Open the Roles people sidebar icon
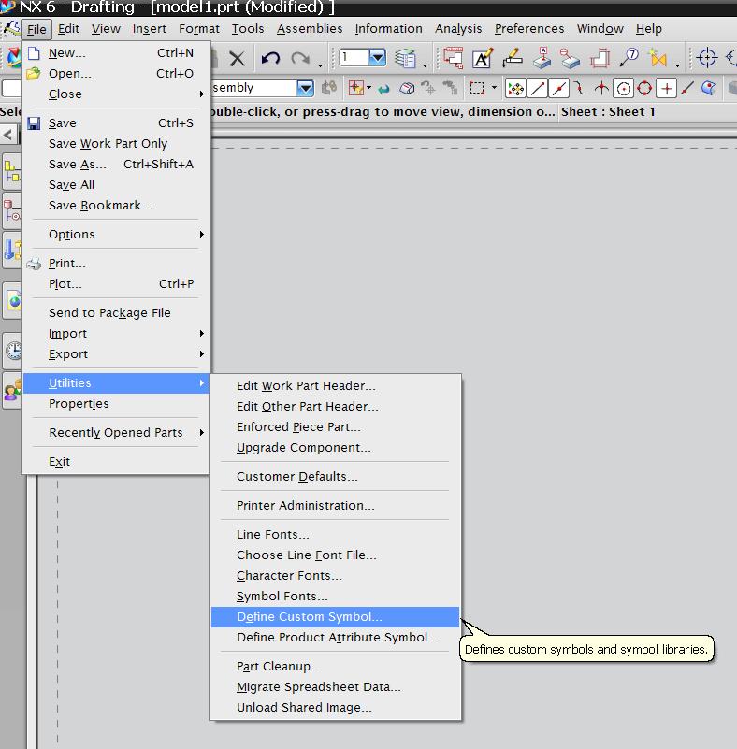The image size is (737, 749). (12, 391)
